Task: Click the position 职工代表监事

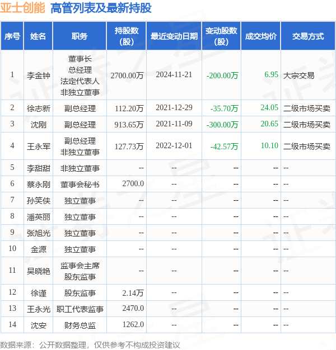Action: 80,309
